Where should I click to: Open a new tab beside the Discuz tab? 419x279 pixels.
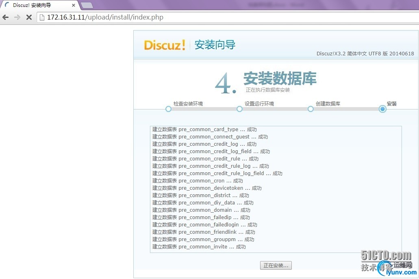pos(87,5)
